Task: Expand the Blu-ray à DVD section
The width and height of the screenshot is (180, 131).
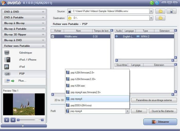Action: [24, 40]
